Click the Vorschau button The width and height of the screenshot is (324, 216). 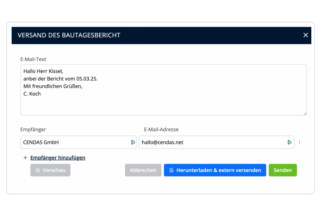pos(50,170)
